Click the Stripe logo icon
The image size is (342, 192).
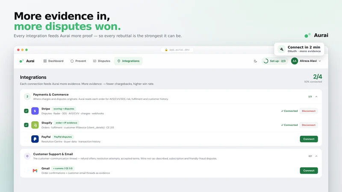(x=35, y=111)
